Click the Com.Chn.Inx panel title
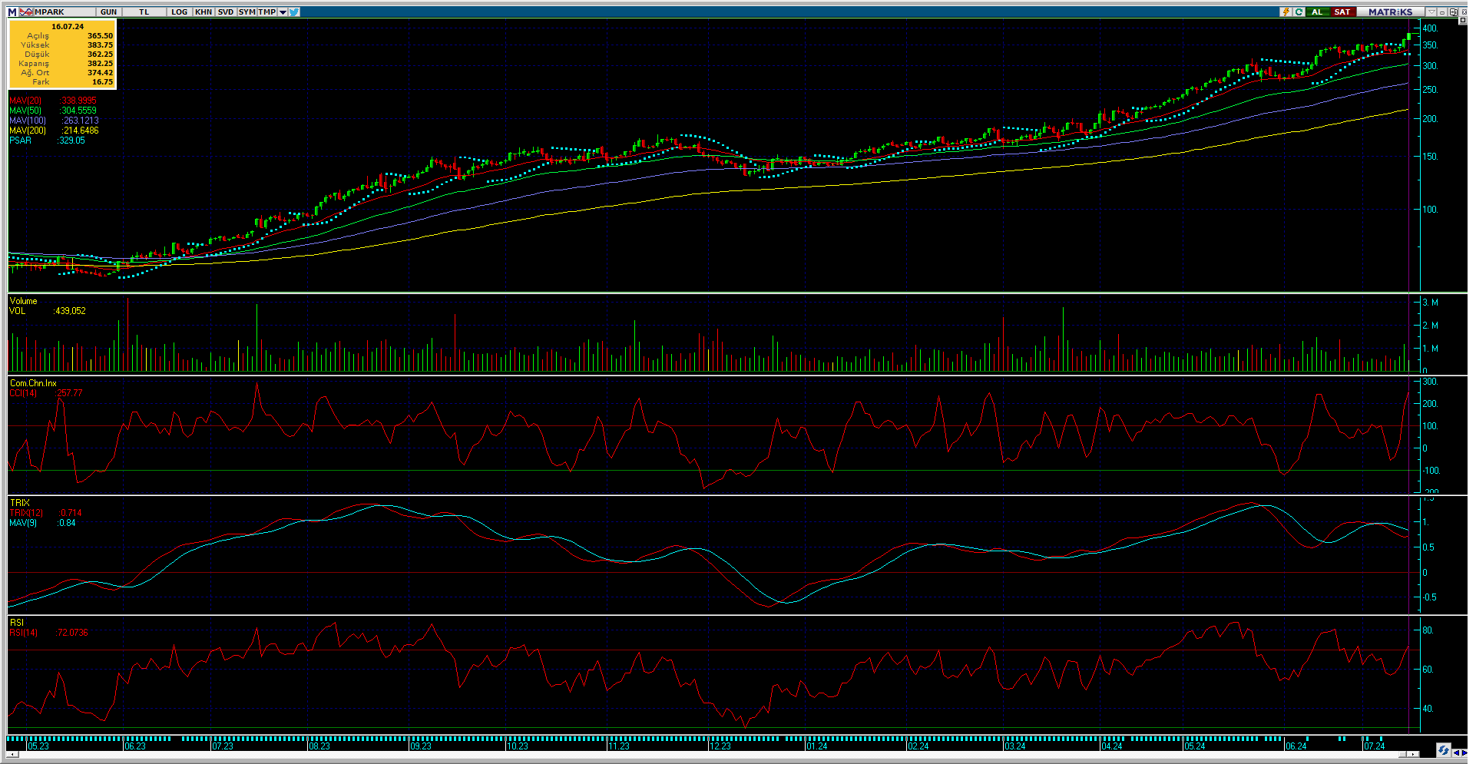This screenshot has width=1476, height=764. [33, 383]
